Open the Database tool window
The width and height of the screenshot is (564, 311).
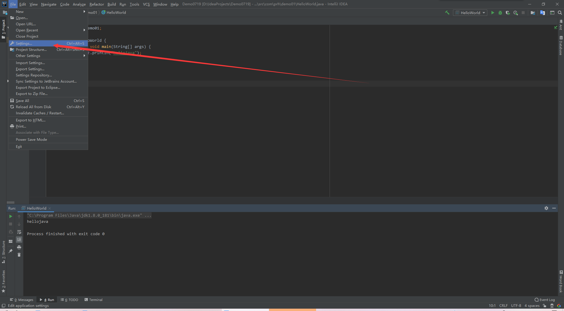point(561,46)
